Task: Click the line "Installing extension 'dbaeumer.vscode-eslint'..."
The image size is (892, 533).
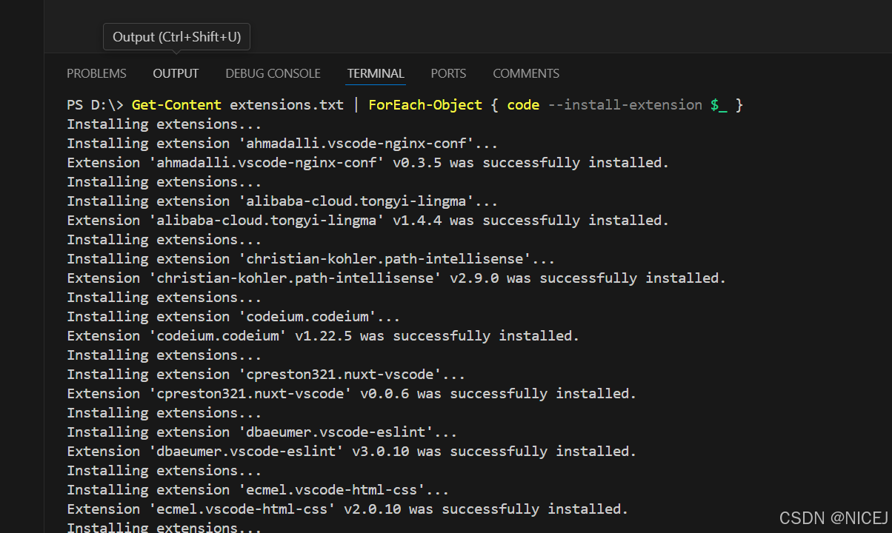Action: (262, 432)
